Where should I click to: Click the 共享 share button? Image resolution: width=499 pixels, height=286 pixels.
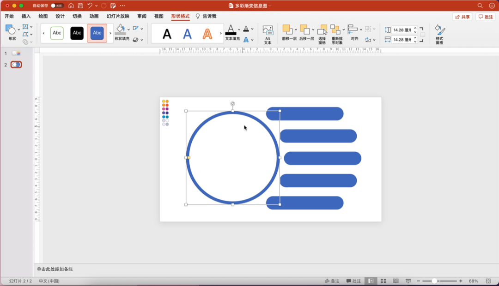(x=462, y=17)
